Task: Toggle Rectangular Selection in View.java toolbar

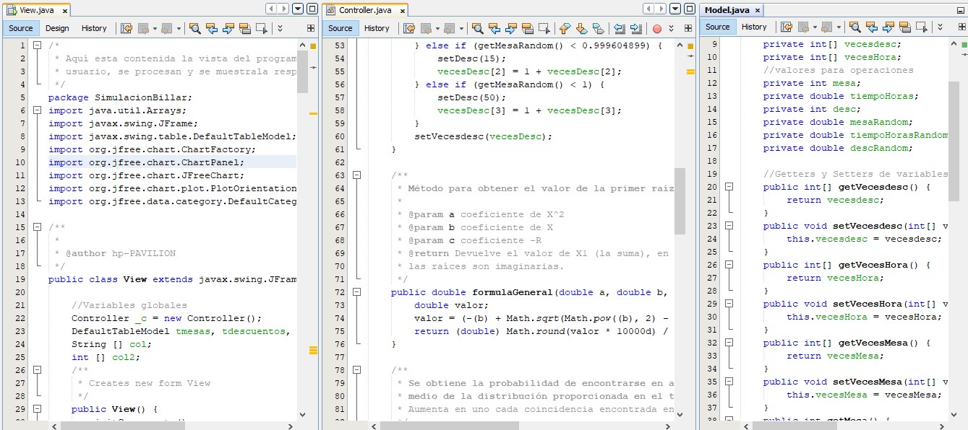Action: 261,28
